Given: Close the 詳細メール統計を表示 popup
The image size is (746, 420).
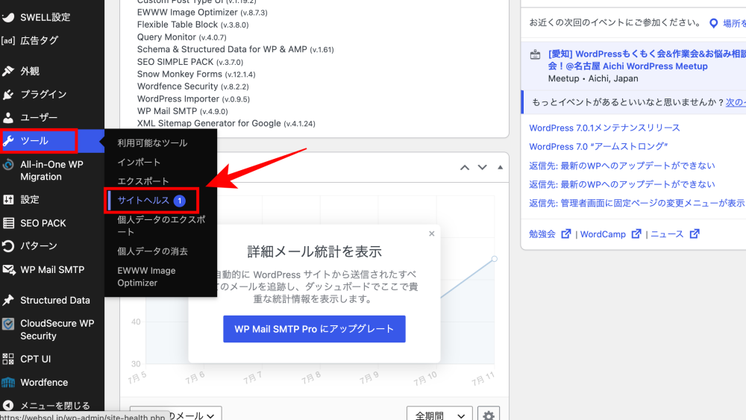Looking at the screenshot, I should click(431, 233).
